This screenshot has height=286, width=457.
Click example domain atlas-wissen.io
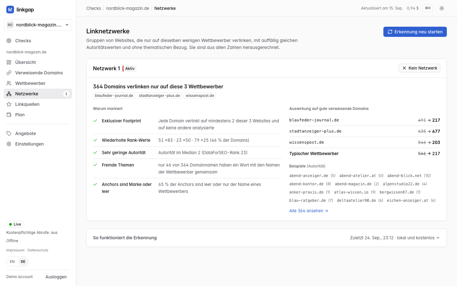(x=351, y=192)
